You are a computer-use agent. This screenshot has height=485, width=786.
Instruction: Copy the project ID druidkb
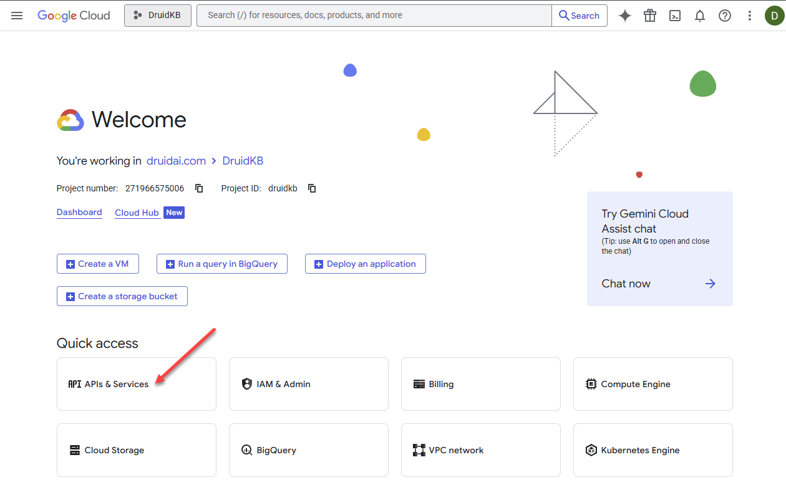click(x=312, y=188)
